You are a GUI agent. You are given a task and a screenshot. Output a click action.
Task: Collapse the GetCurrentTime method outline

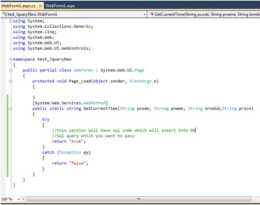click(x=11, y=108)
